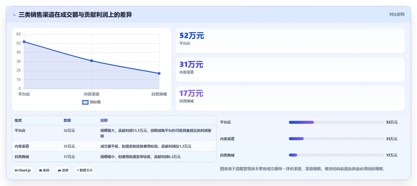
Task: Click the 内容渠道 progress bar
Action: point(336,139)
